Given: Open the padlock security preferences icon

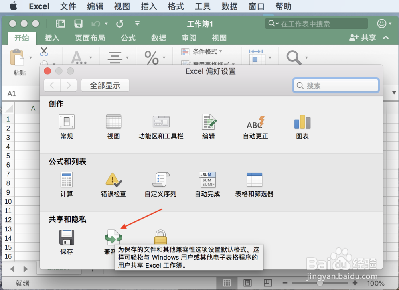Looking at the screenshot, I should tap(160, 237).
